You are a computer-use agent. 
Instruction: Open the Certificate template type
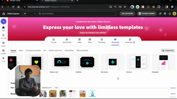tap(87, 64)
